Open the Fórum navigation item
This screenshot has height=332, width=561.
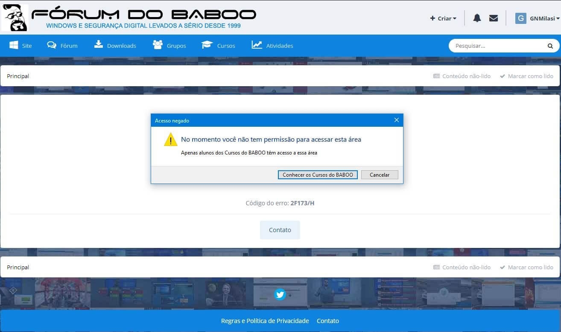[62, 45]
